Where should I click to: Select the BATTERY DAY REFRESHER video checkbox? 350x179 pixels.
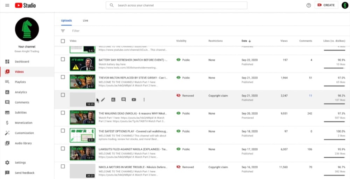(63, 59)
